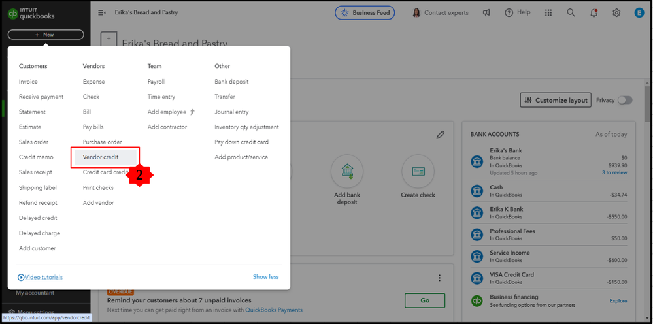Select Add product/service
653x324 pixels.
coord(241,157)
